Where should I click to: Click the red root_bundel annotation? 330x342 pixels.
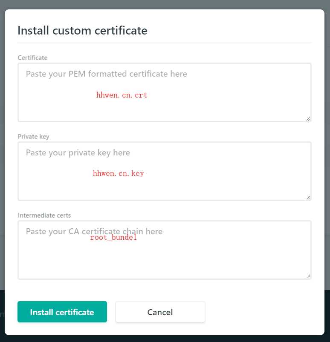point(113,237)
